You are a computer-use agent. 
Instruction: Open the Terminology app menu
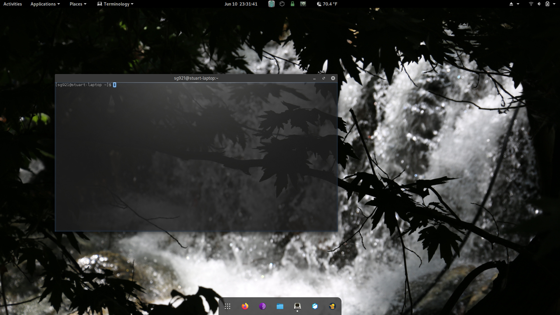tap(115, 4)
